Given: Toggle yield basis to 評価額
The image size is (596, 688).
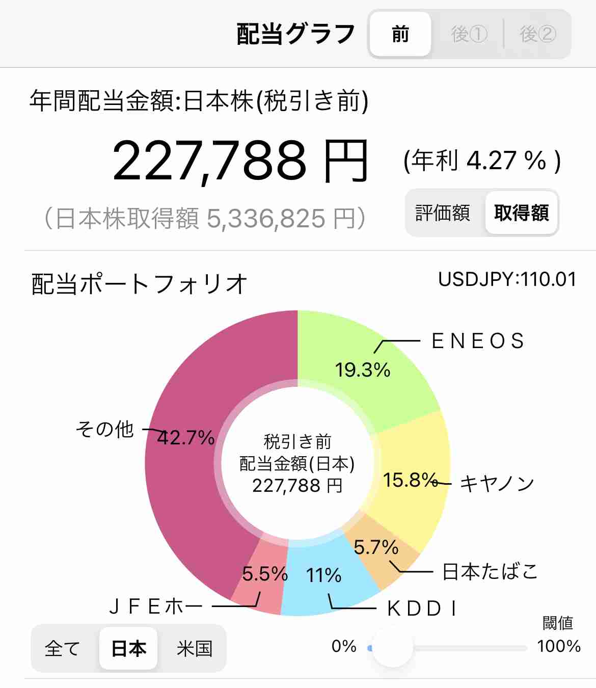Looking at the screenshot, I should point(443,213).
